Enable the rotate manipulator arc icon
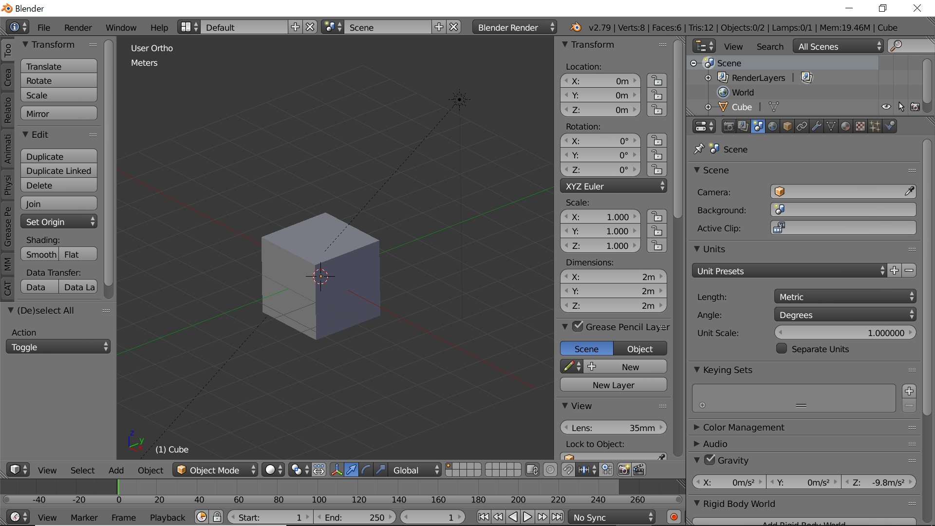Image resolution: width=935 pixels, height=526 pixels. pos(366,470)
